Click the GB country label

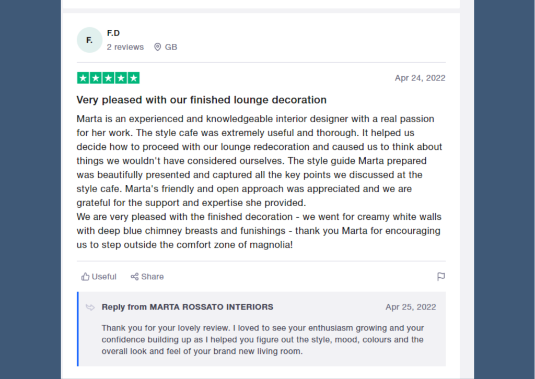pyautogui.click(x=171, y=47)
